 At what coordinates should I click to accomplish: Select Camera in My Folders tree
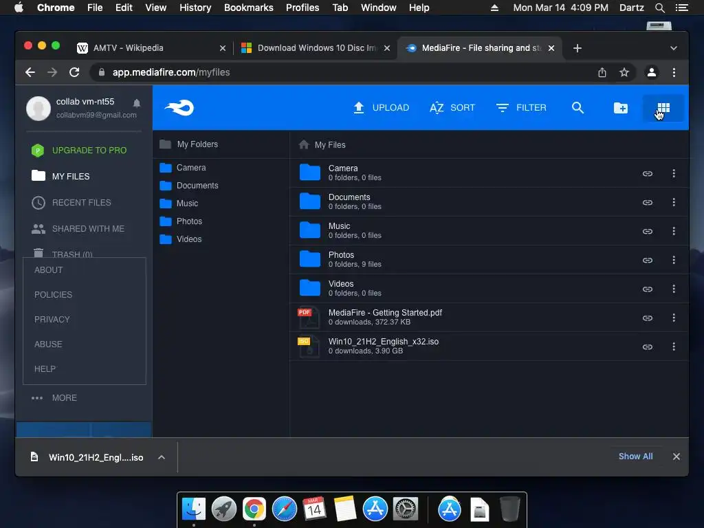[183, 168]
